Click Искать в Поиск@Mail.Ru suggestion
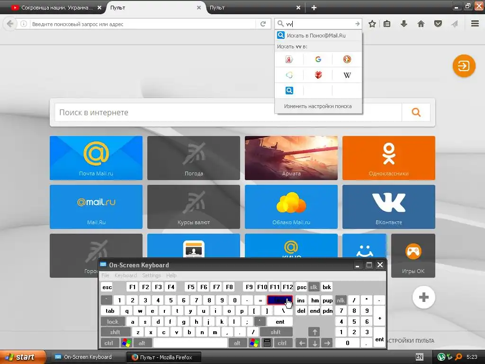This screenshot has width=485, height=364. coord(318,35)
